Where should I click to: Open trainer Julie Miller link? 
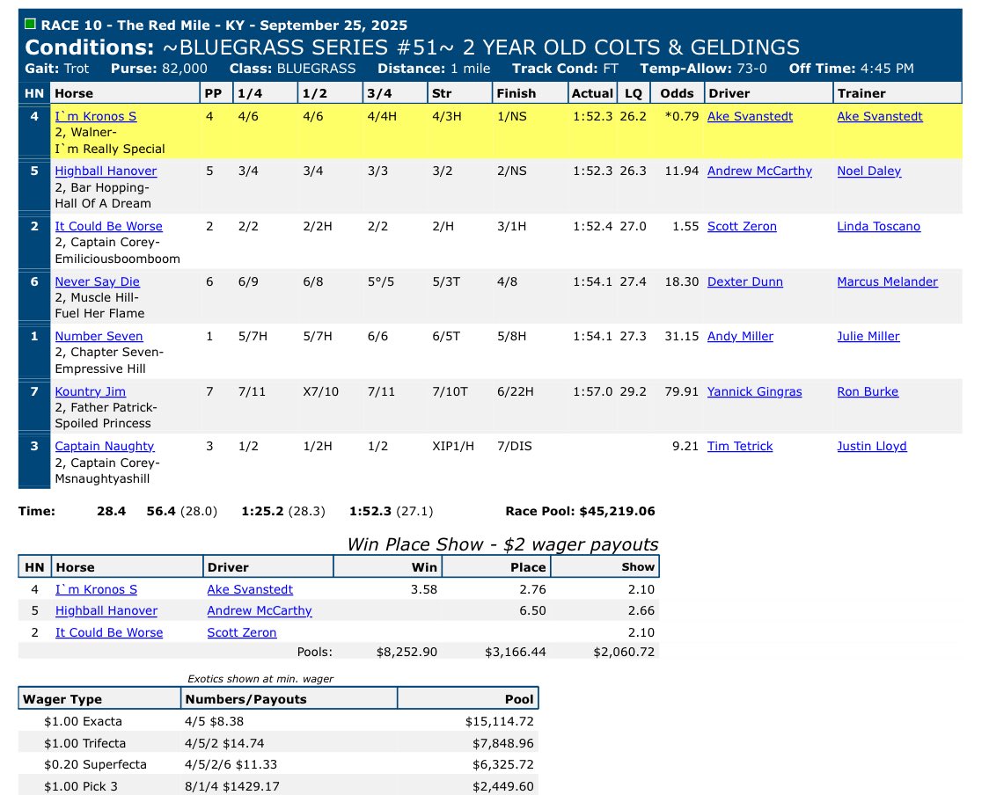coord(868,337)
